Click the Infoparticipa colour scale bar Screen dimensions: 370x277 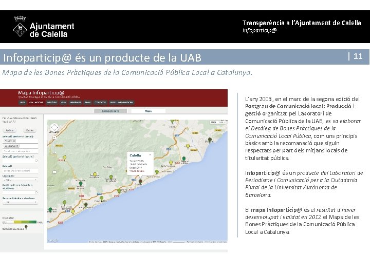(21, 222)
